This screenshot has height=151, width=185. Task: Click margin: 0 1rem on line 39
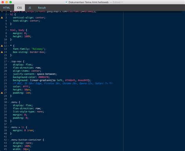(x=23, y=130)
